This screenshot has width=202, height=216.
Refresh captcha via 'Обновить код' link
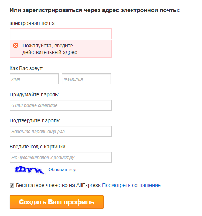(x=62, y=170)
